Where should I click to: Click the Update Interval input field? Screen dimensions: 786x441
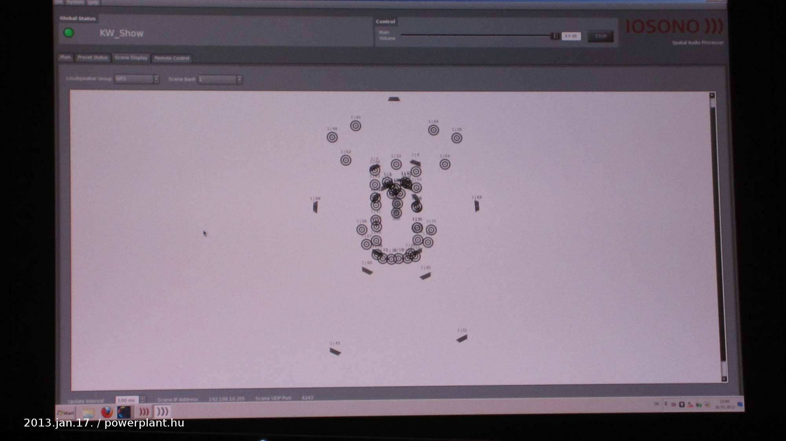(127, 400)
